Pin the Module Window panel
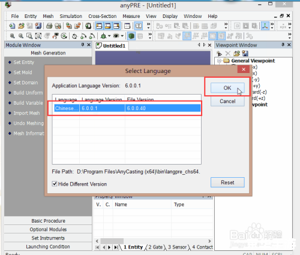The height and width of the screenshot is (255, 300). tap(83, 45)
